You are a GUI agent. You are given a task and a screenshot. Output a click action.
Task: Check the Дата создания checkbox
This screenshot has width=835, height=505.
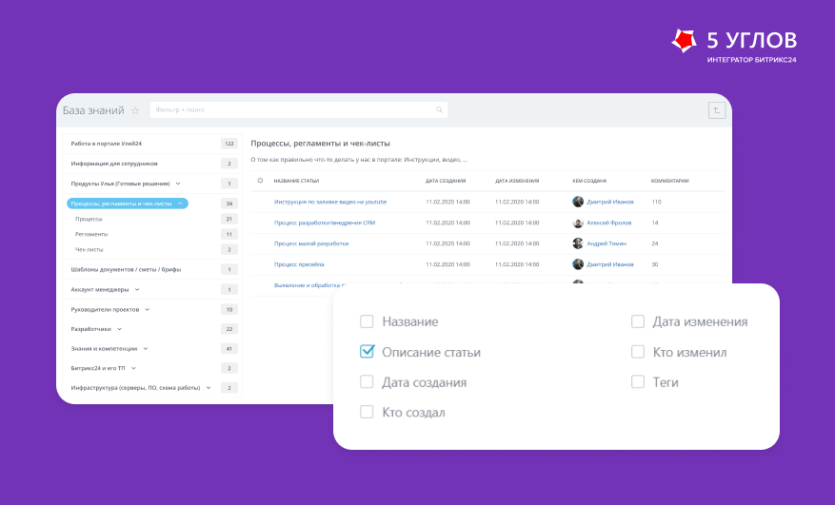(367, 382)
